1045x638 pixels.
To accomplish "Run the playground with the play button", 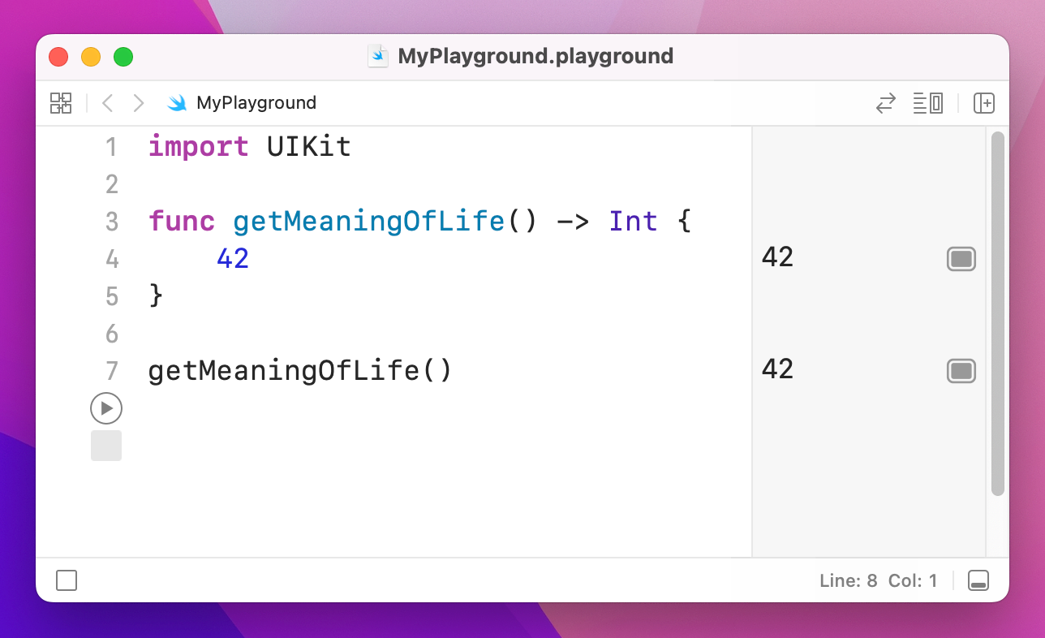I will tap(105, 408).
